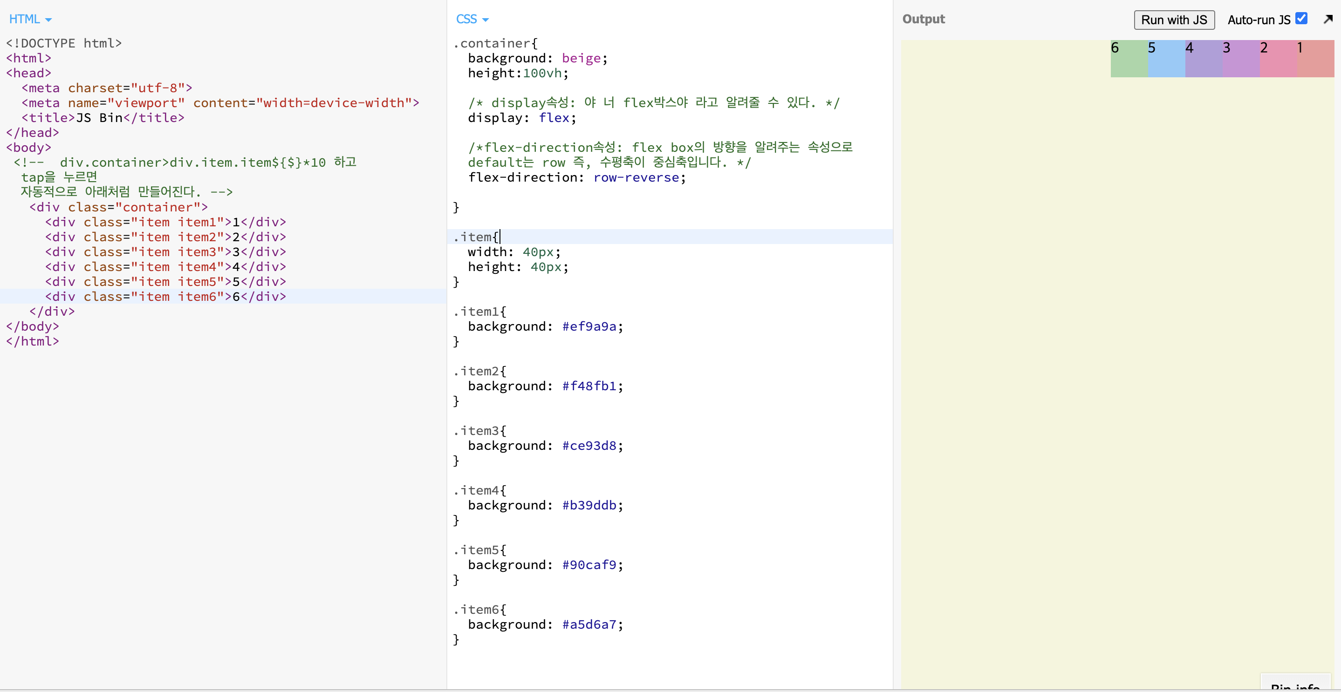The height and width of the screenshot is (692, 1341).
Task: Click the #f48fb1 color value
Action: 589,386
